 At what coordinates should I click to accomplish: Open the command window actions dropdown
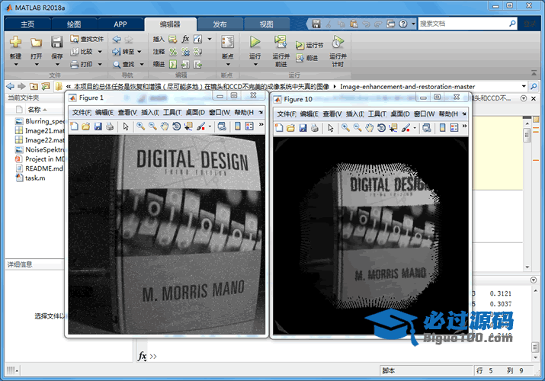pos(534,280)
